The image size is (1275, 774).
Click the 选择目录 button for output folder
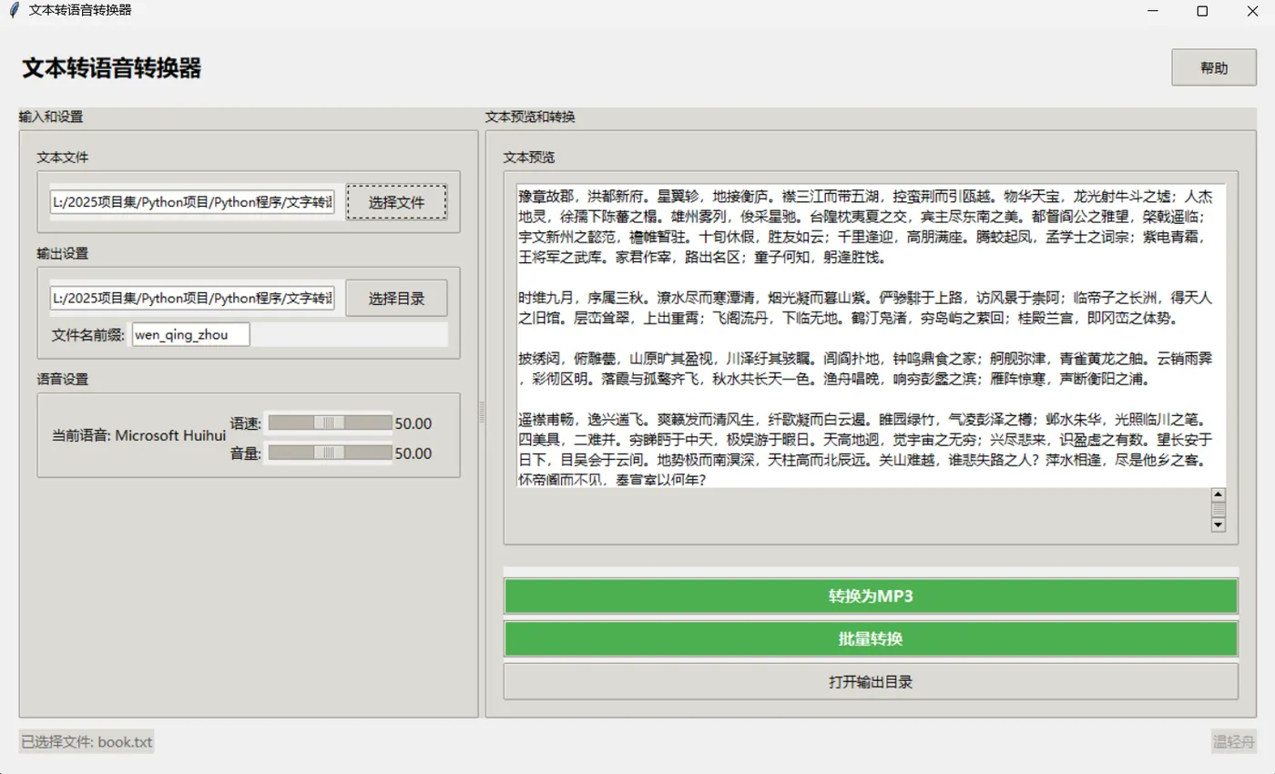[395, 298]
